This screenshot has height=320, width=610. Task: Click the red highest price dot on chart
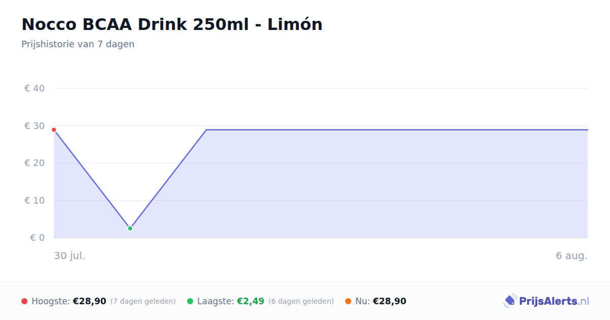pyautogui.click(x=54, y=130)
